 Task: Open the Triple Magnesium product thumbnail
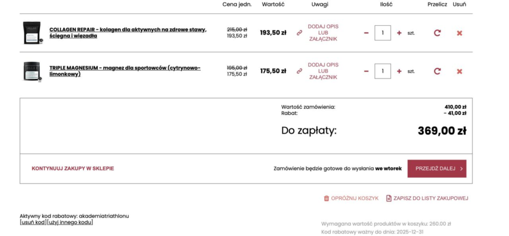[x=32, y=71]
